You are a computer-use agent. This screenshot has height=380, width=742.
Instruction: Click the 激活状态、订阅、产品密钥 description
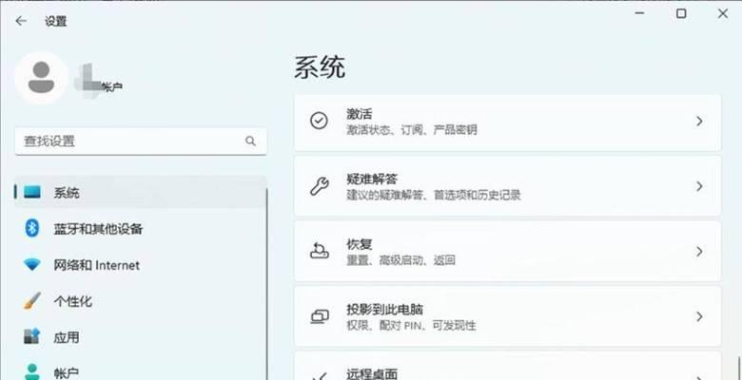click(x=412, y=129)
